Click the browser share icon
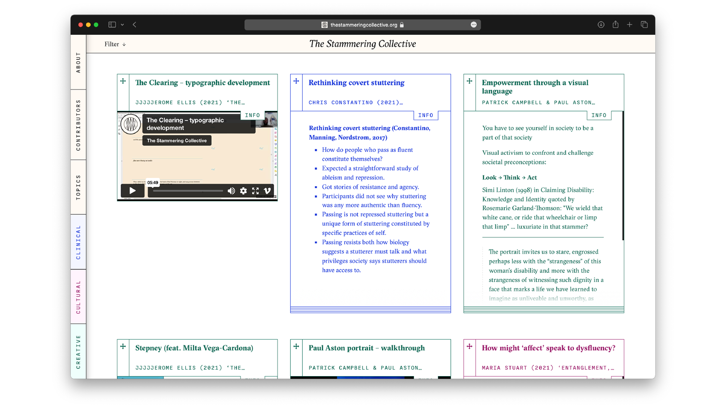 [615, 25]
